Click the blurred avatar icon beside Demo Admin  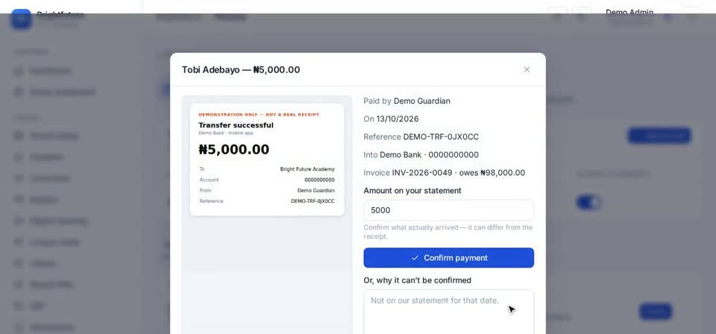(668, 17)
